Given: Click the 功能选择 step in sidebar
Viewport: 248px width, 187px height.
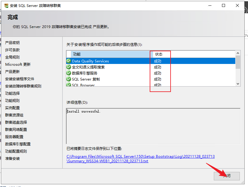Looking at the screenshot, I should (x=12, y=93).
